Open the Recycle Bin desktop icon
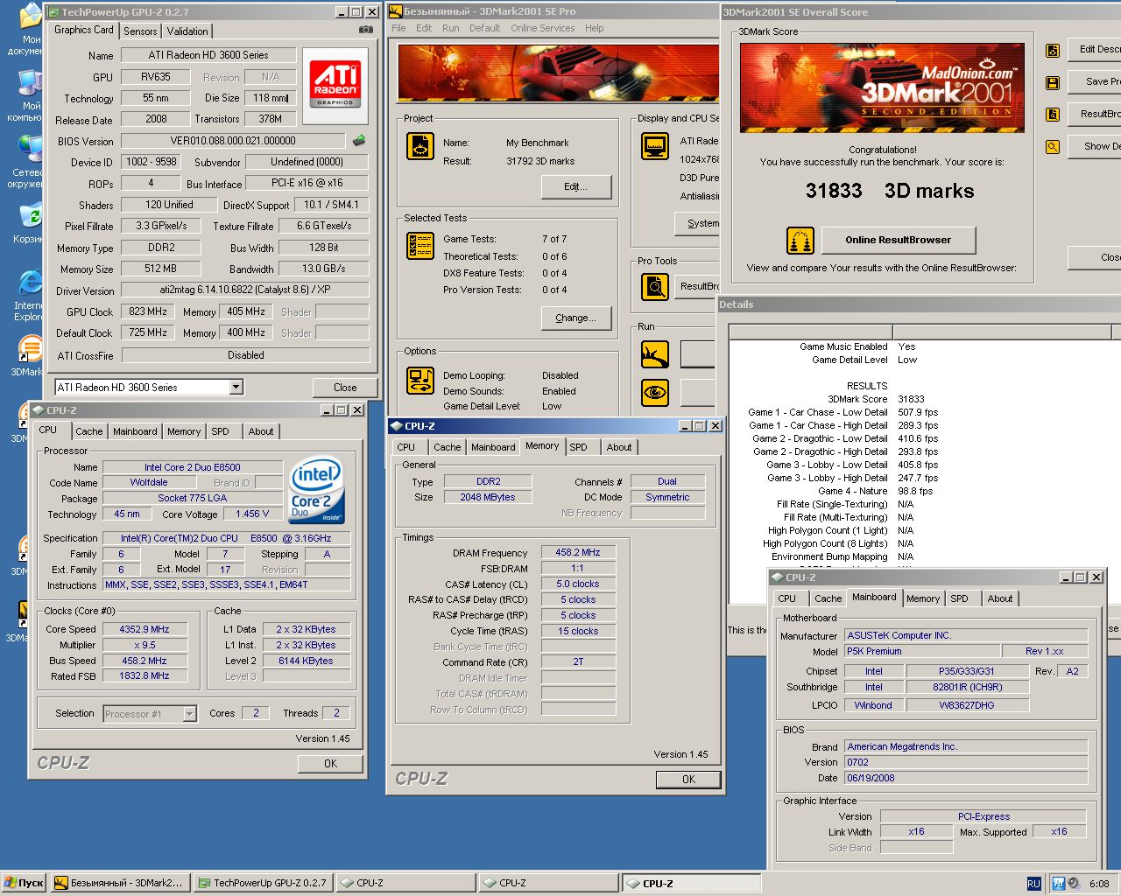 [29, 223]
